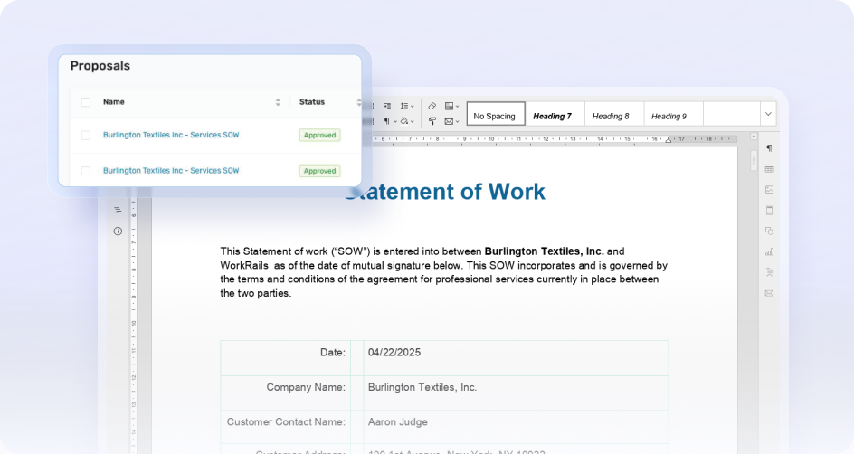Open header and footer settings icon
The image size is (854, 454).
(769, 211)
